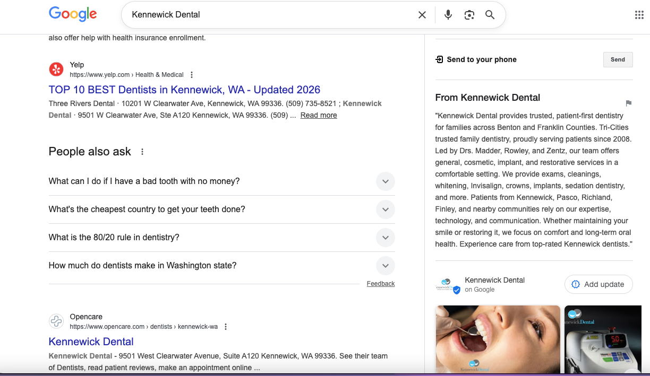Click the Google logo

pyautogui.click(x=72, y=14)
